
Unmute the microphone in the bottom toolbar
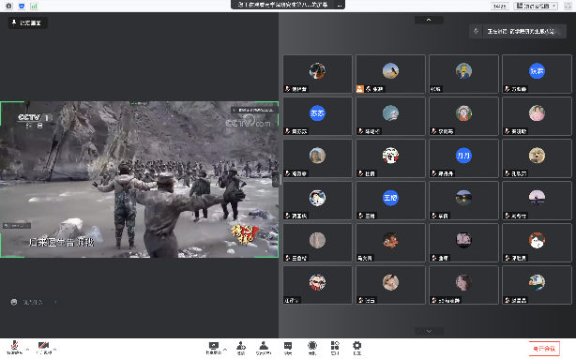(x=14, y=347)
